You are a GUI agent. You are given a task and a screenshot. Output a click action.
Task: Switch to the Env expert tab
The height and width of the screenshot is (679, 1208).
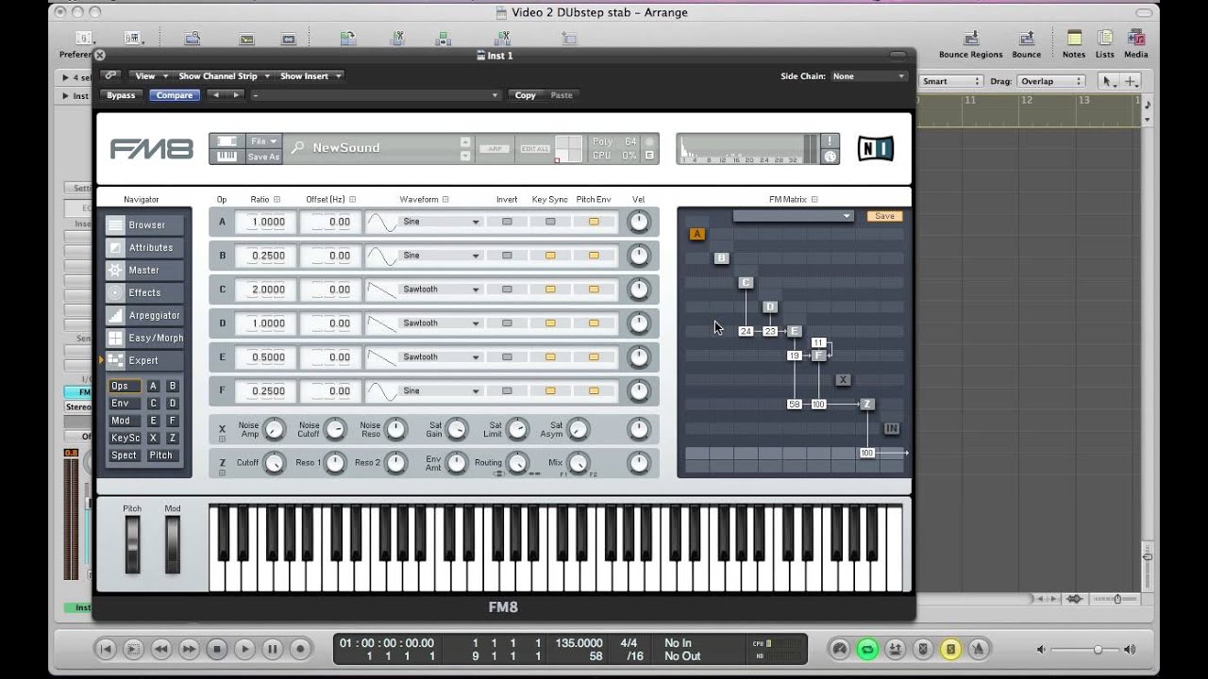[x=124, y=404]
